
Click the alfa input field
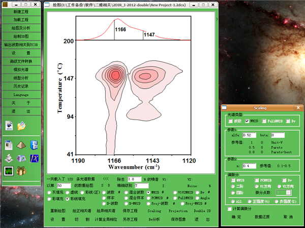click(250, 135)
